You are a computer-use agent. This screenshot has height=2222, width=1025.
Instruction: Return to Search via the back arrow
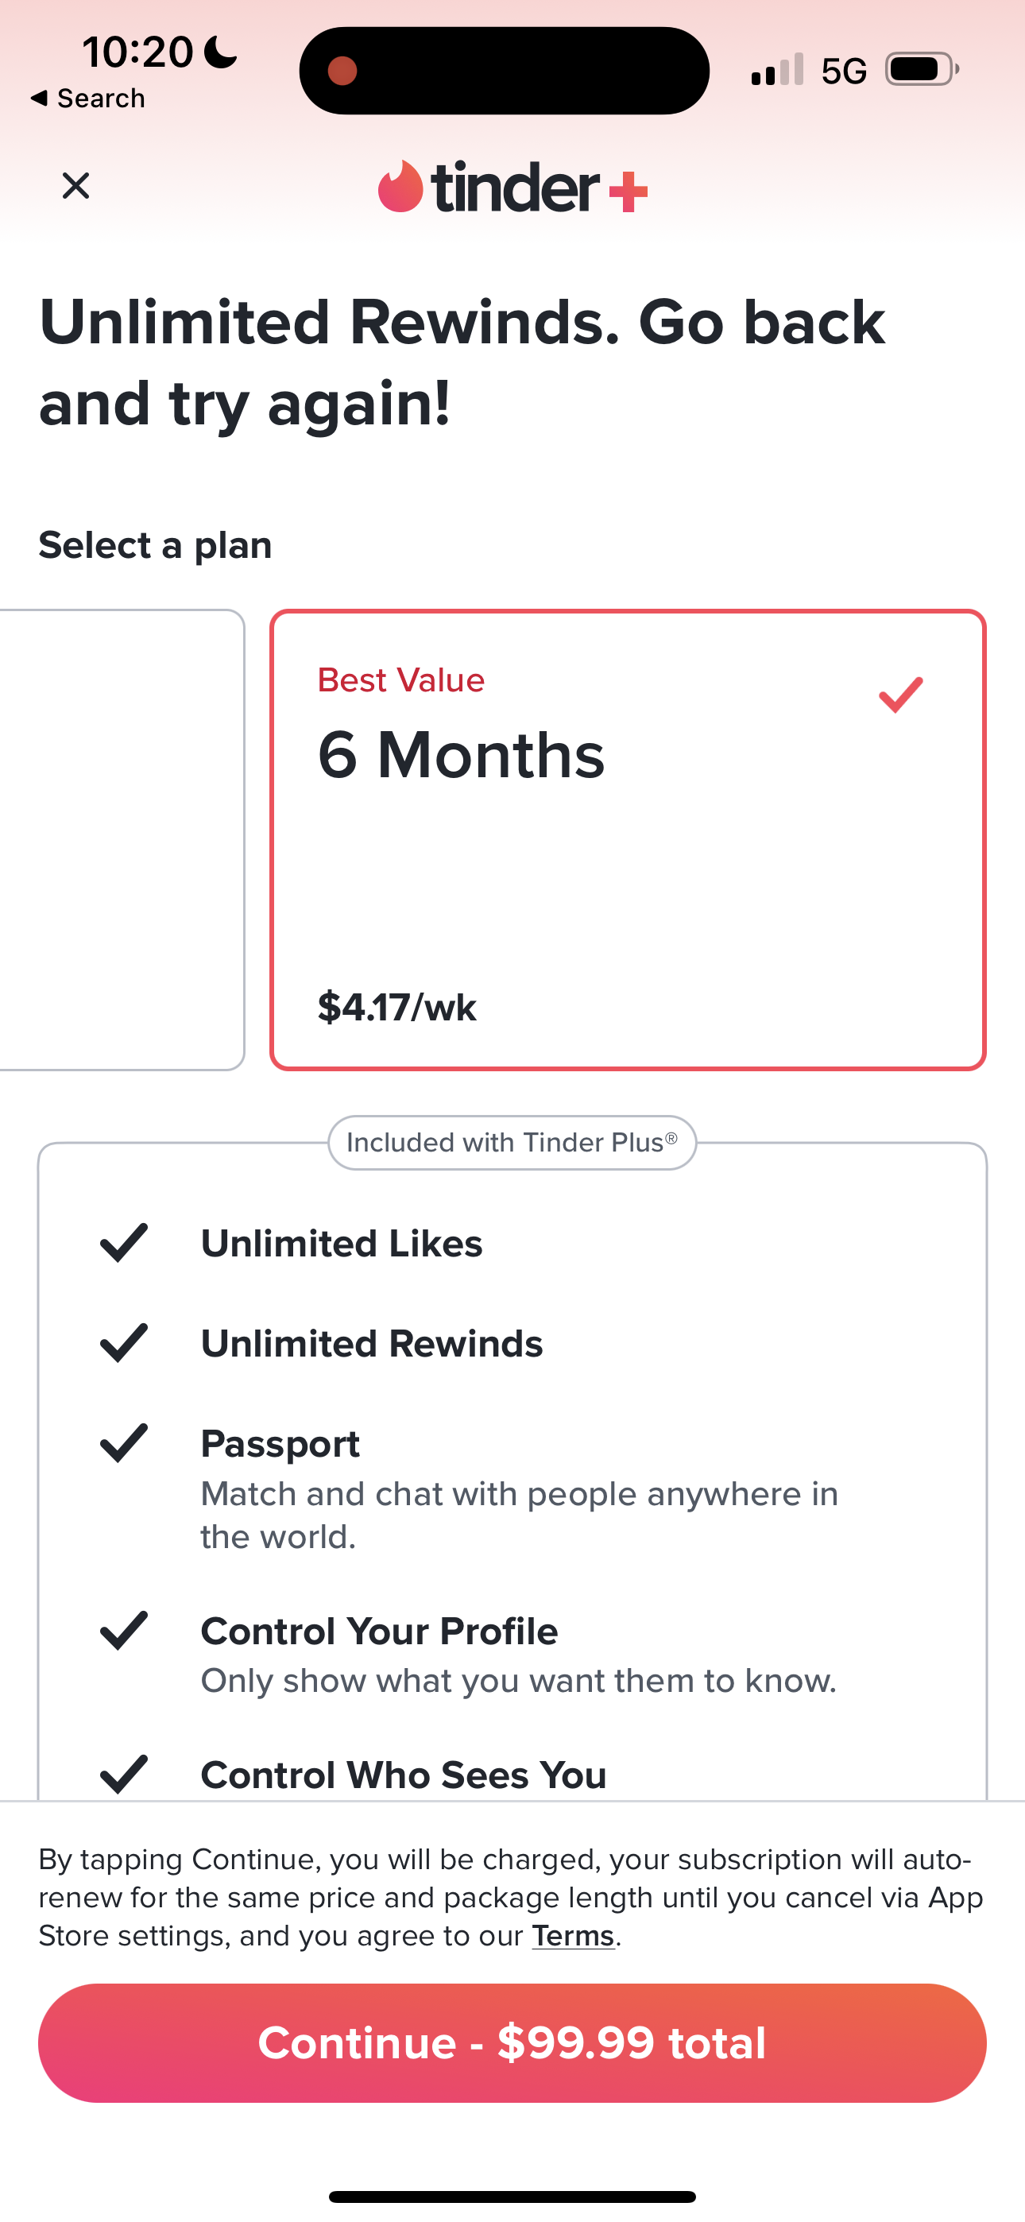(87, 99)
